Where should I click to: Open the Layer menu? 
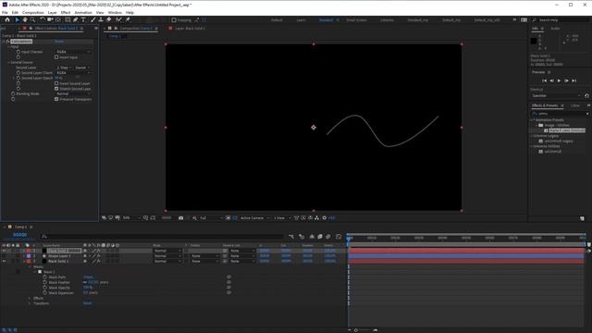tap(52, 12)
